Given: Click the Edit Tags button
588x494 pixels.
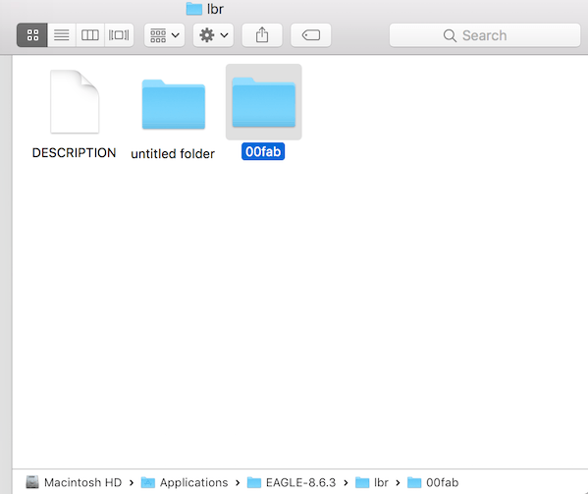Looking at the screenshot, I should (311, 35).
